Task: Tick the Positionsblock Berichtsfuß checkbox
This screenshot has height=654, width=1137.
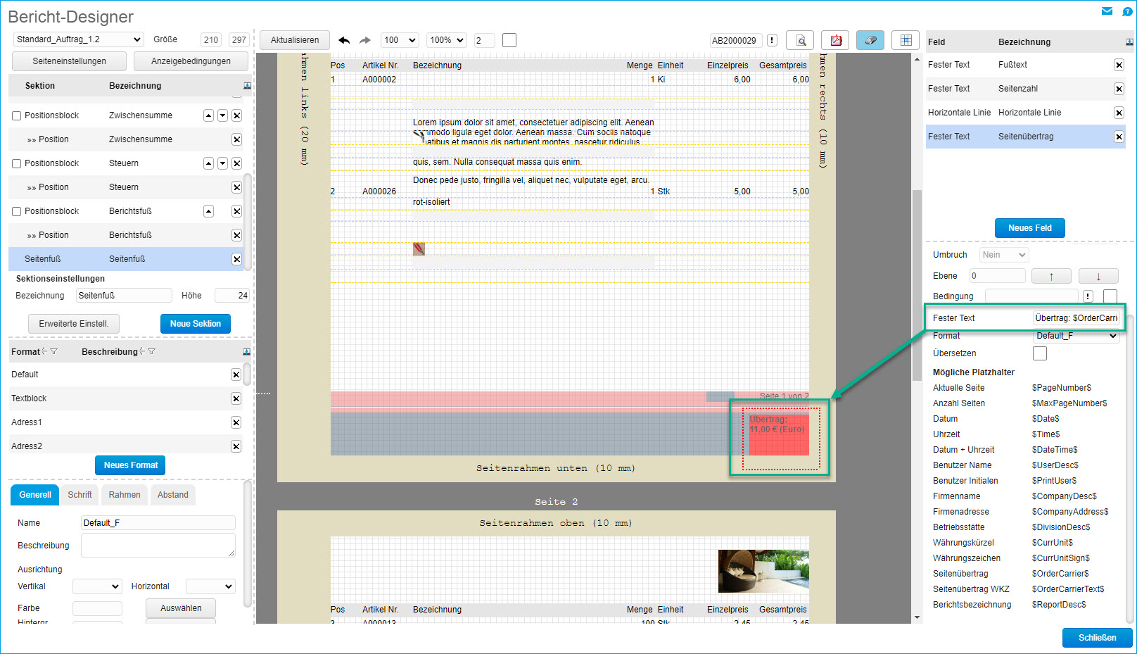Action: [16, 211]
